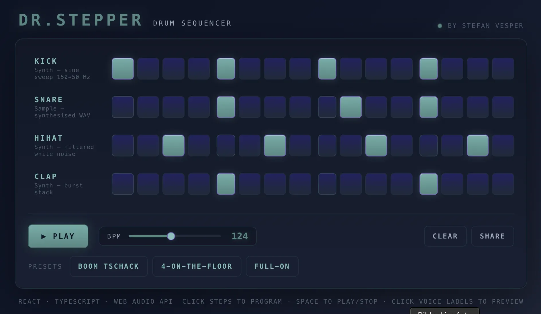Click the 'Synth — burst stack' description
Screen dimensions: 541x314
coord(58,189)
